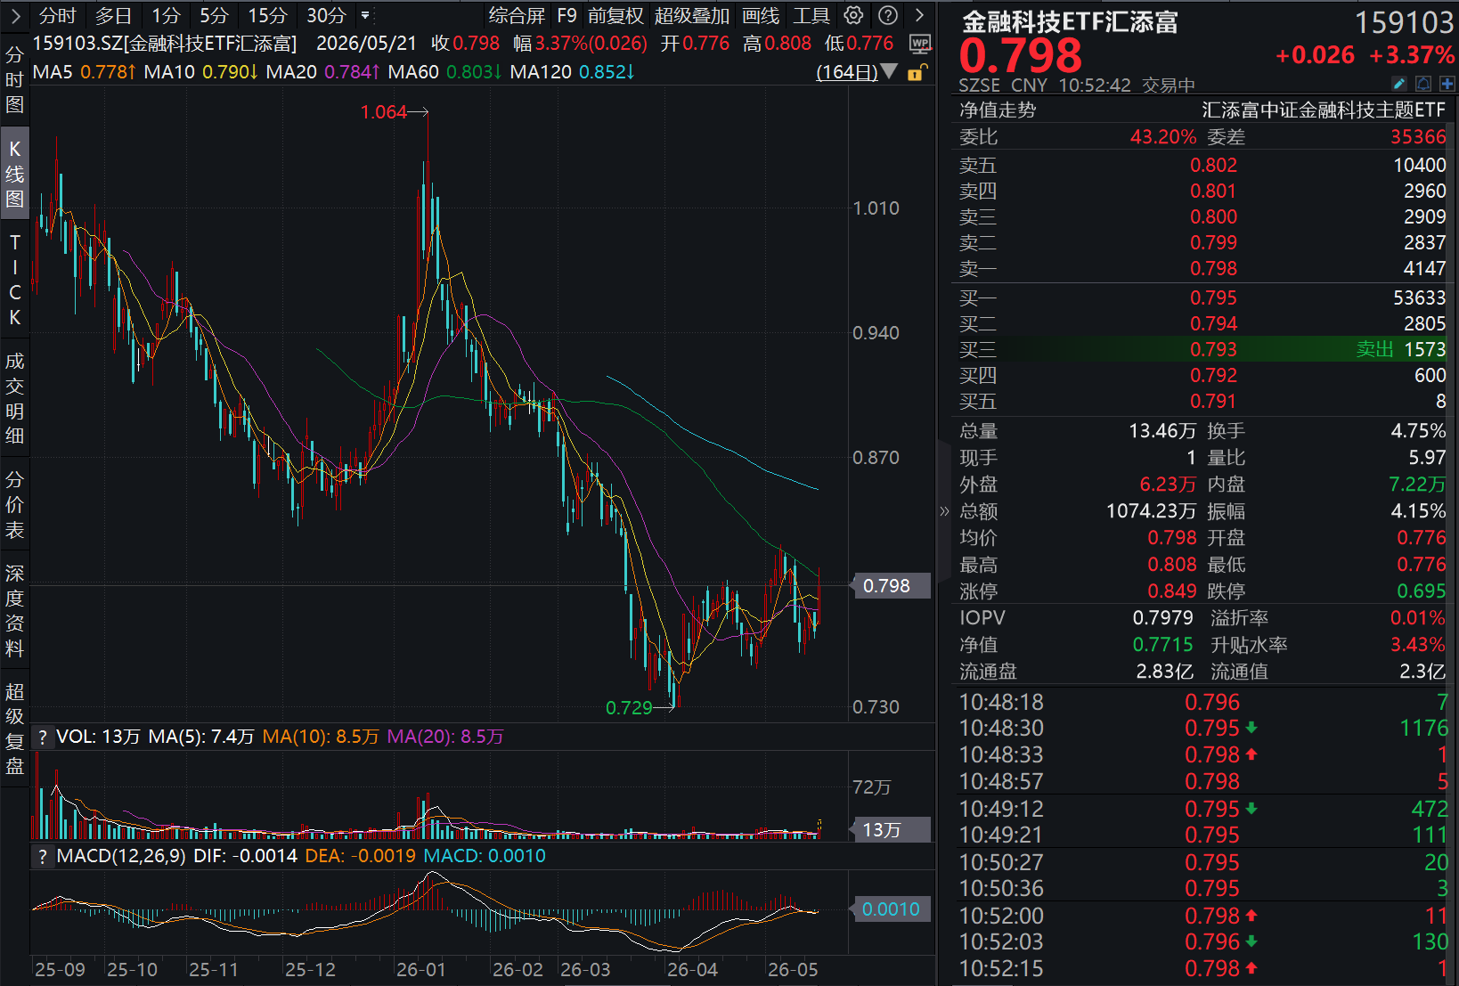The image size is (1459, 986).
Task: Click 卖一 price 0.798
Action: [1213, 268]
